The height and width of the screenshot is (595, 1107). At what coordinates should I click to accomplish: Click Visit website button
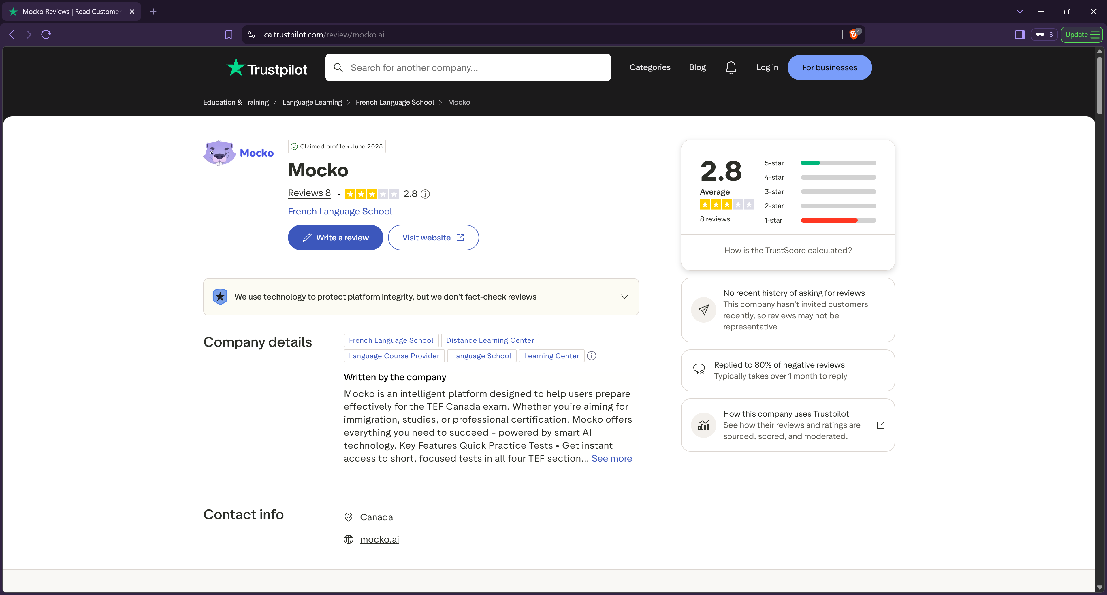click(x=433, y=238)
